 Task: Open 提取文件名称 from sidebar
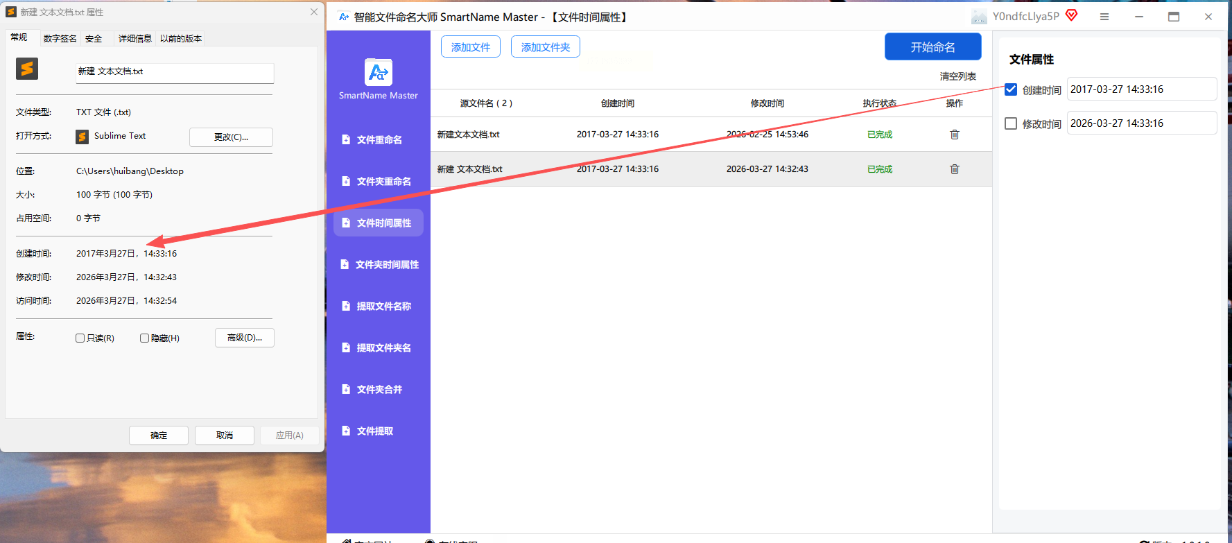(x=379, y=307)
